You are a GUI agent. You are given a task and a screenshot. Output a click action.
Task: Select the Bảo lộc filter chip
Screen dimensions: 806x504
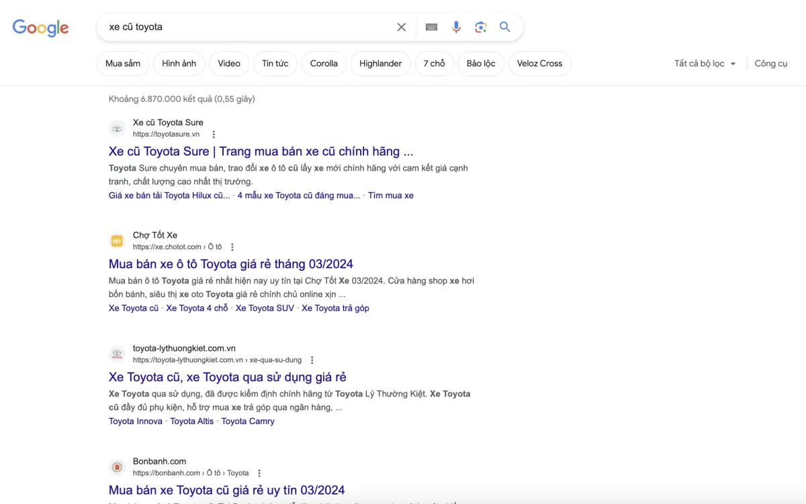tap(481, 63)
